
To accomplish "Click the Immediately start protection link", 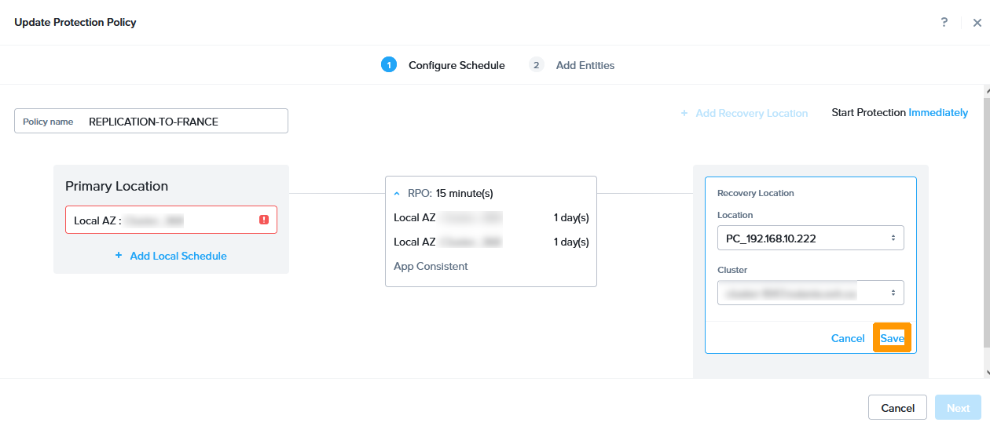I will 938,112.
